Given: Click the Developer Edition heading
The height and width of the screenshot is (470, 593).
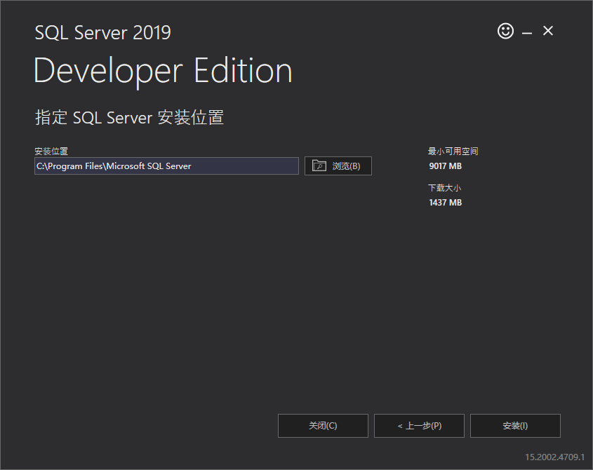Looking at the screenshot, I should (x=163, y=71).
